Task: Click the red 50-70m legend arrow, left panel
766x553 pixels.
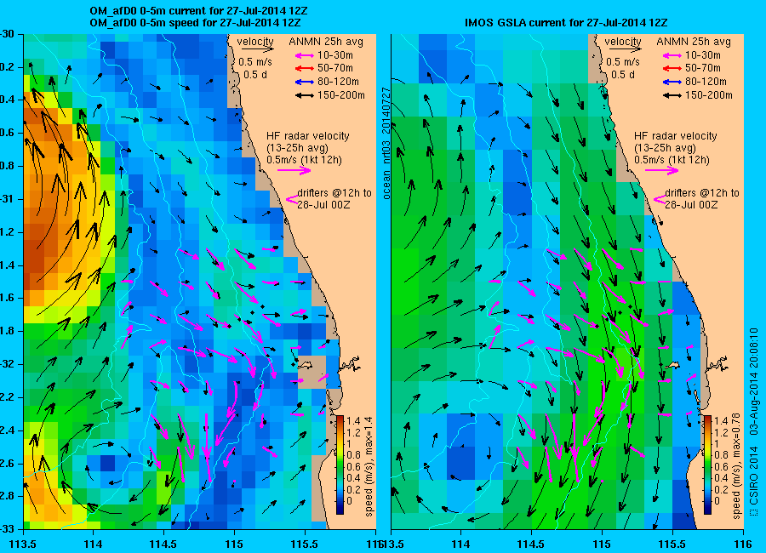Action: (305, 69)
